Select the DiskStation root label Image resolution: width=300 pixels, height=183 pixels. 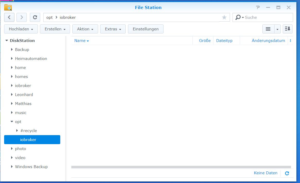[x=22, y=41]
